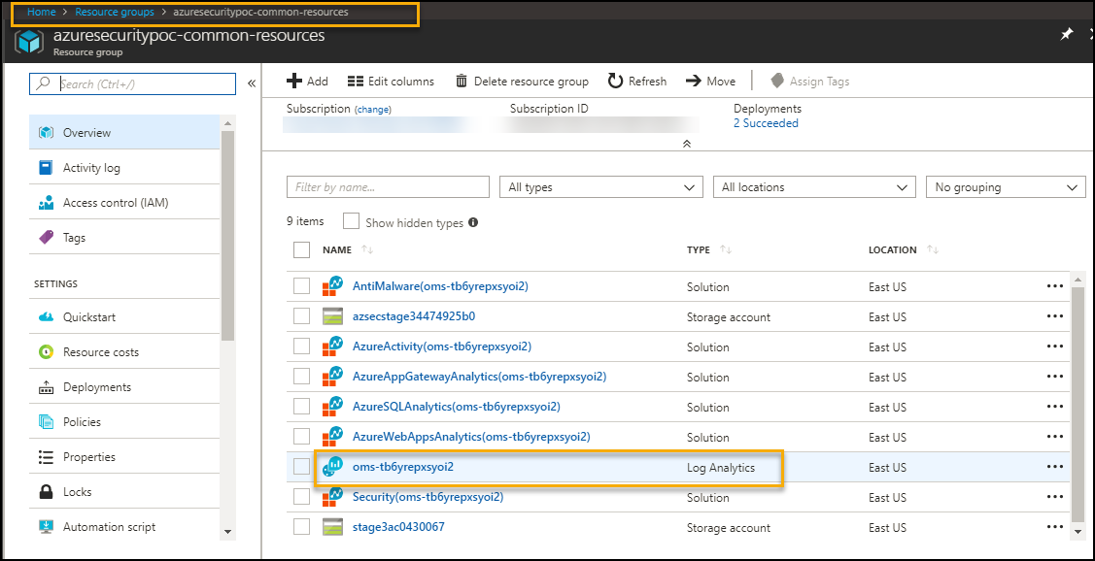Click the purple Tags icon
The height and width of the screenshot is (561, 1095).
click(46, 238)
